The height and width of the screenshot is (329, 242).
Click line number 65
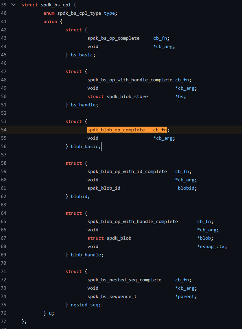pos(4,221)
